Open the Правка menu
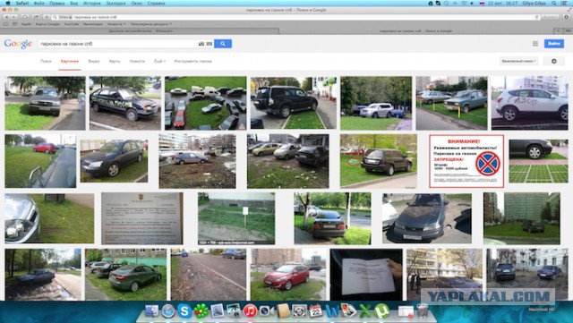The width and height of the screenshot is (573, 323). (x=57, y=4)
